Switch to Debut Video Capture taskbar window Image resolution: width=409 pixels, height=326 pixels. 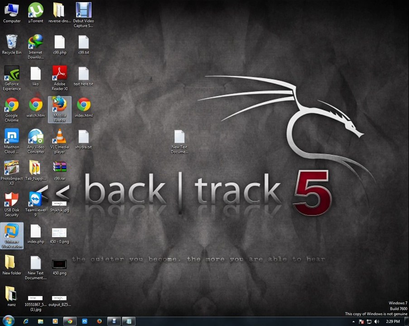click(x=114, y=321)
